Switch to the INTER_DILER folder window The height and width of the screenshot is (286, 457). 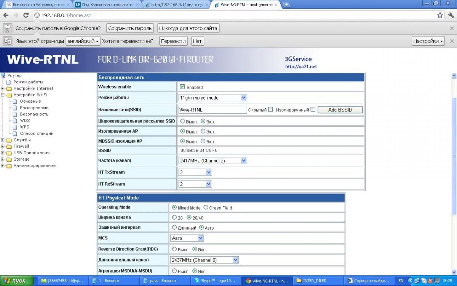coord(318,281)
